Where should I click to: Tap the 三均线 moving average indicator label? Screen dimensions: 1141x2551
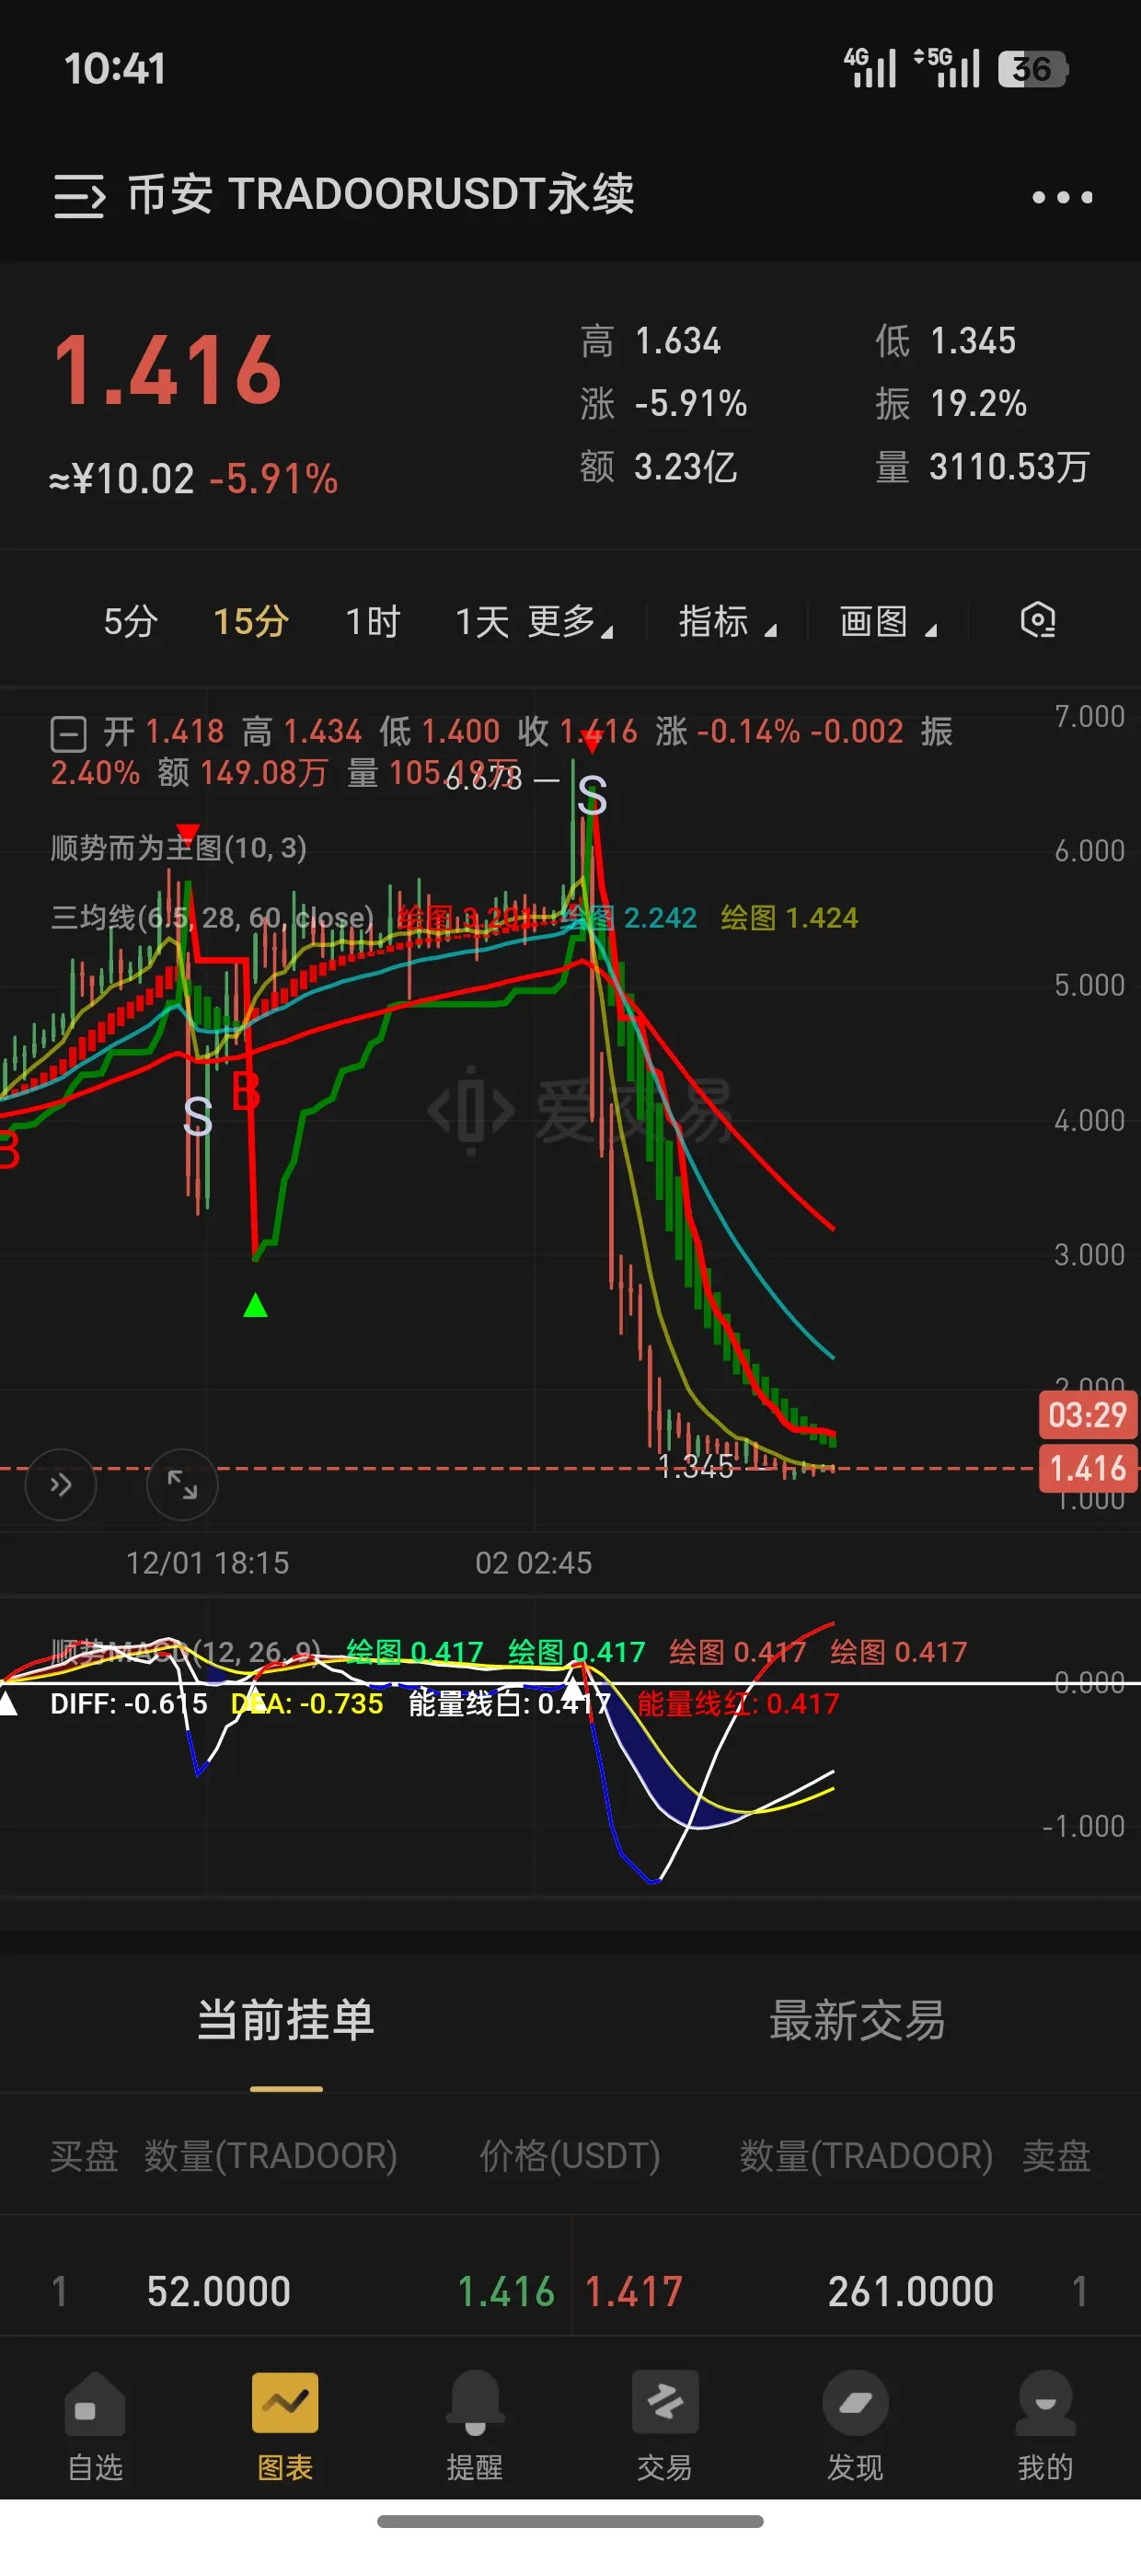[212, 918]
